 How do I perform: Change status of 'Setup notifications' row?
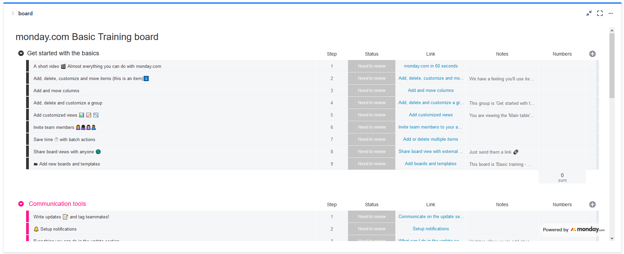click(x=372, y=229)
